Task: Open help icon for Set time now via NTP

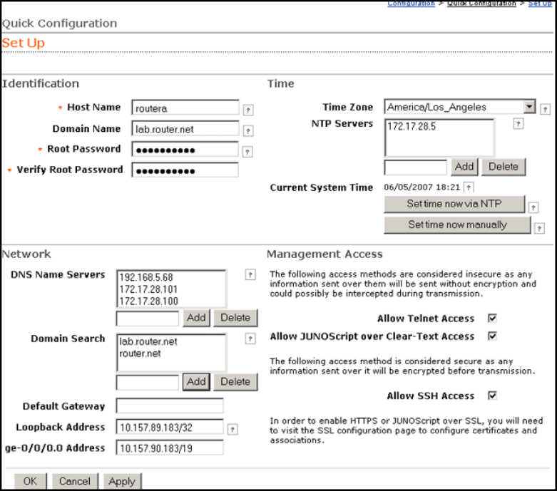Action: click(533, 207)
